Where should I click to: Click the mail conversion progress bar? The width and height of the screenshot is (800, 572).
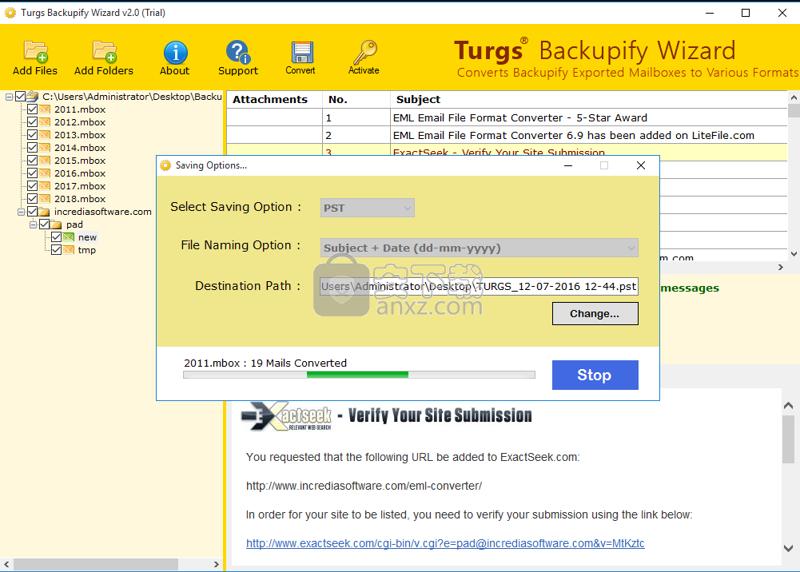point(359,375)
